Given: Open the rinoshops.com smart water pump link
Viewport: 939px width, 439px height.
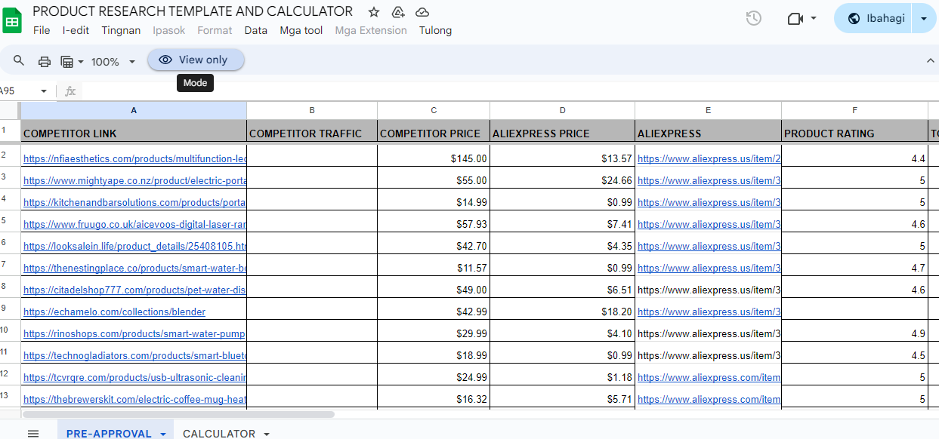Looking at the screenshot, I should (x=134, y=333).
